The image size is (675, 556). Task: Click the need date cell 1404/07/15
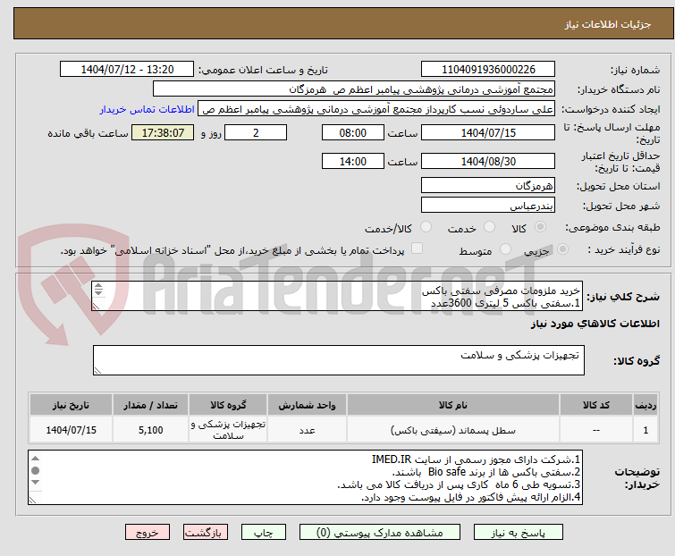pos(71,429)
